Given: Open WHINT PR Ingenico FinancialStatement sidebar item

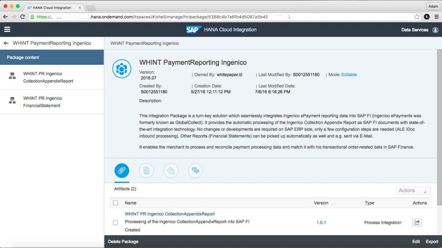Looking at the screenshot, I should (52, 102).
